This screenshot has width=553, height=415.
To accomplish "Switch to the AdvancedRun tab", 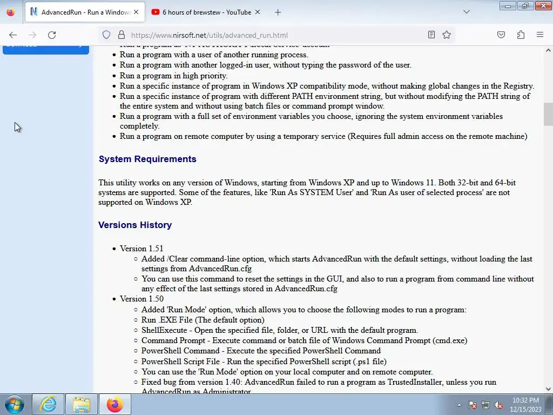I will tap(85, 12).
